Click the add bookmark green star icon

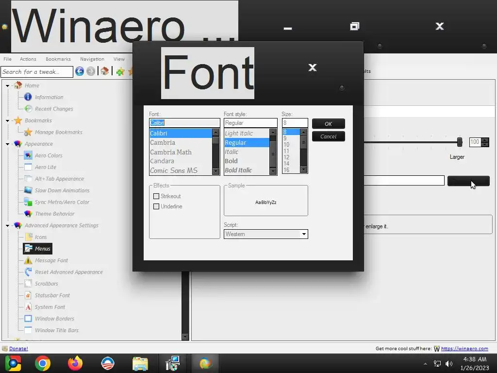click(x=120, y=72)
